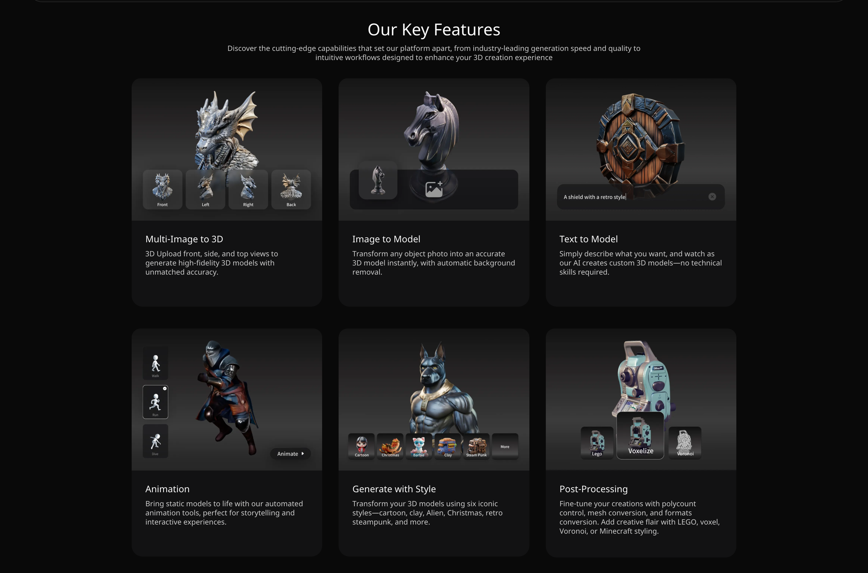Select the Front dragon view thumbnail

162,190
